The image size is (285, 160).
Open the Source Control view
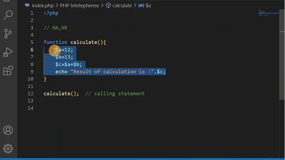pyautogui.click(x=8, y=34)
